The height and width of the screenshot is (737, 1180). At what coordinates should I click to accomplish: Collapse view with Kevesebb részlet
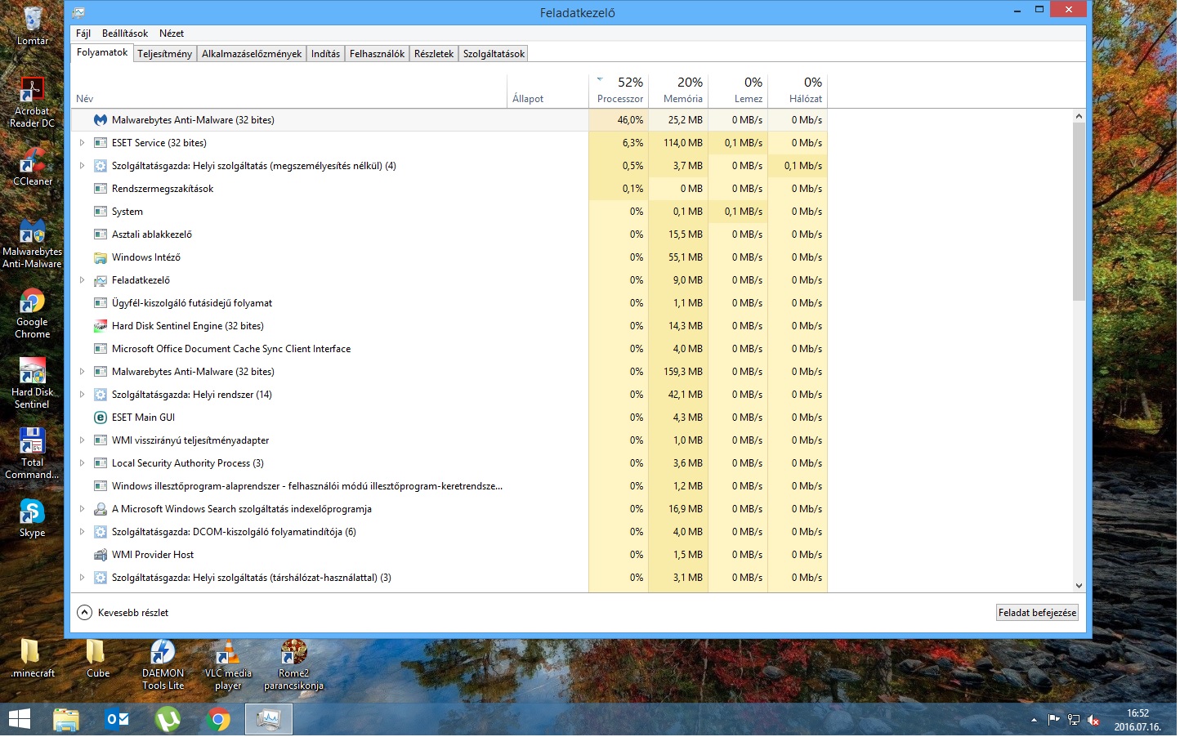pyautogui.click(x=123, y=613)
